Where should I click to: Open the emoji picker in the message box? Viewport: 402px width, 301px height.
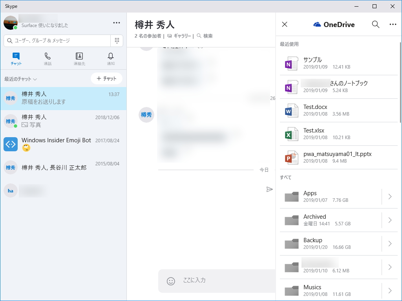click(x=170, y=281)
